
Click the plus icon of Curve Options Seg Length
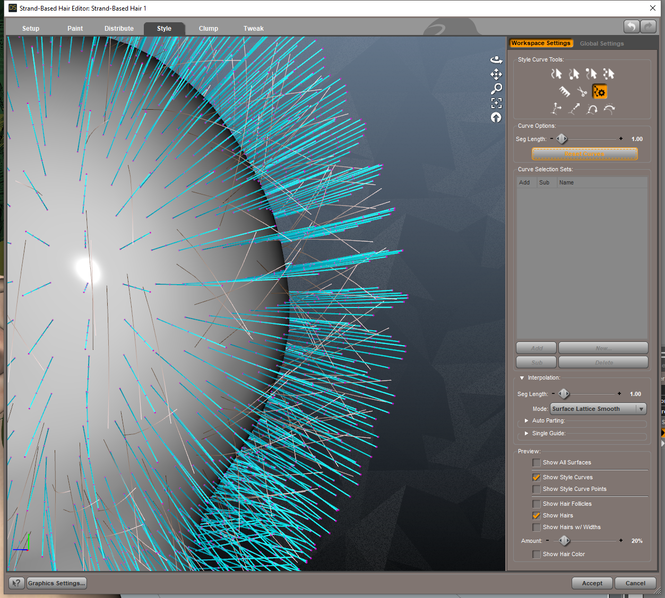click(621, 138)
